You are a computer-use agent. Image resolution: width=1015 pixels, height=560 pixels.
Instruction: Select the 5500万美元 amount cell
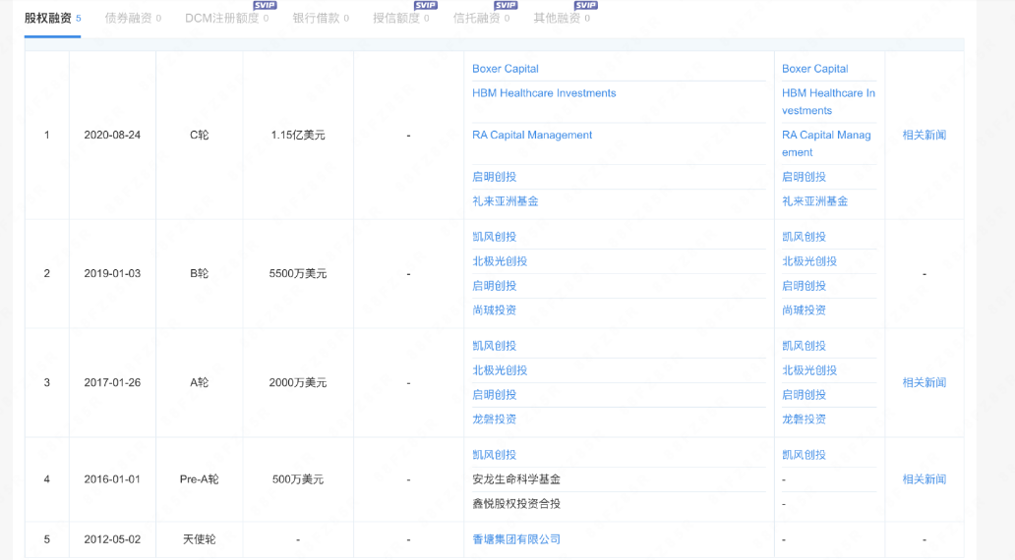pyautogui.click(x=298, y=273)
